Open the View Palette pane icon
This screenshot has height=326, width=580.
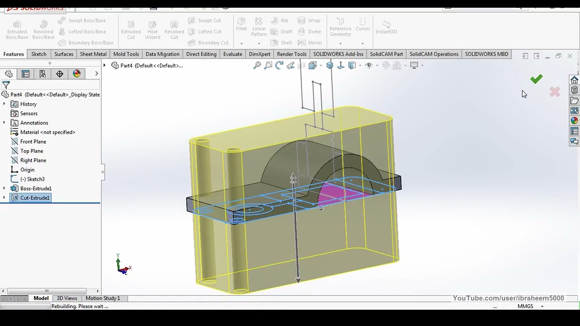[x=574, y=110]
